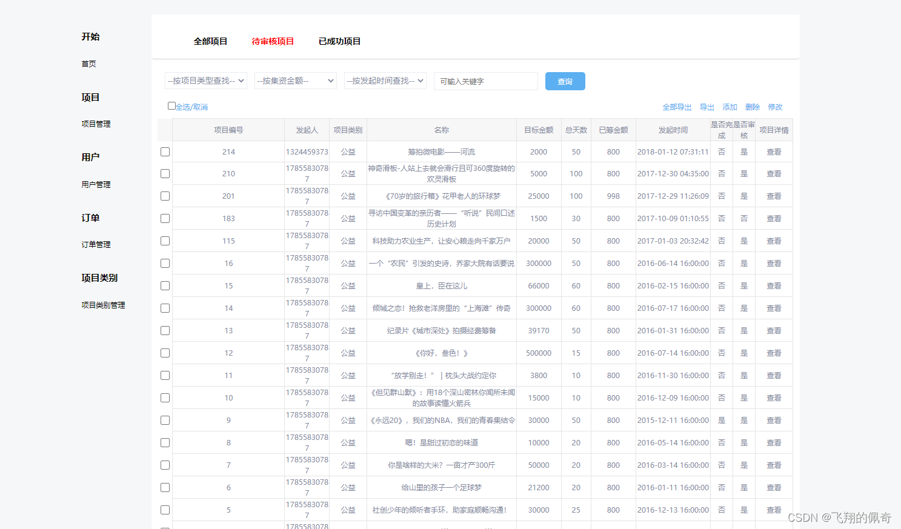Expand the 按集资金额 dropdown
The image size is (901, 529).
296,81
